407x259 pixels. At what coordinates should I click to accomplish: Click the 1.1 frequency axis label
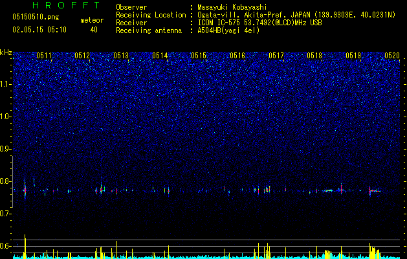(5, 84)
